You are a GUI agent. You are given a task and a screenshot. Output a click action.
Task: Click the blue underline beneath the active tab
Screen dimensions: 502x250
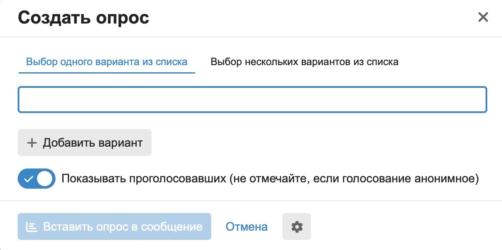point(106,73)
